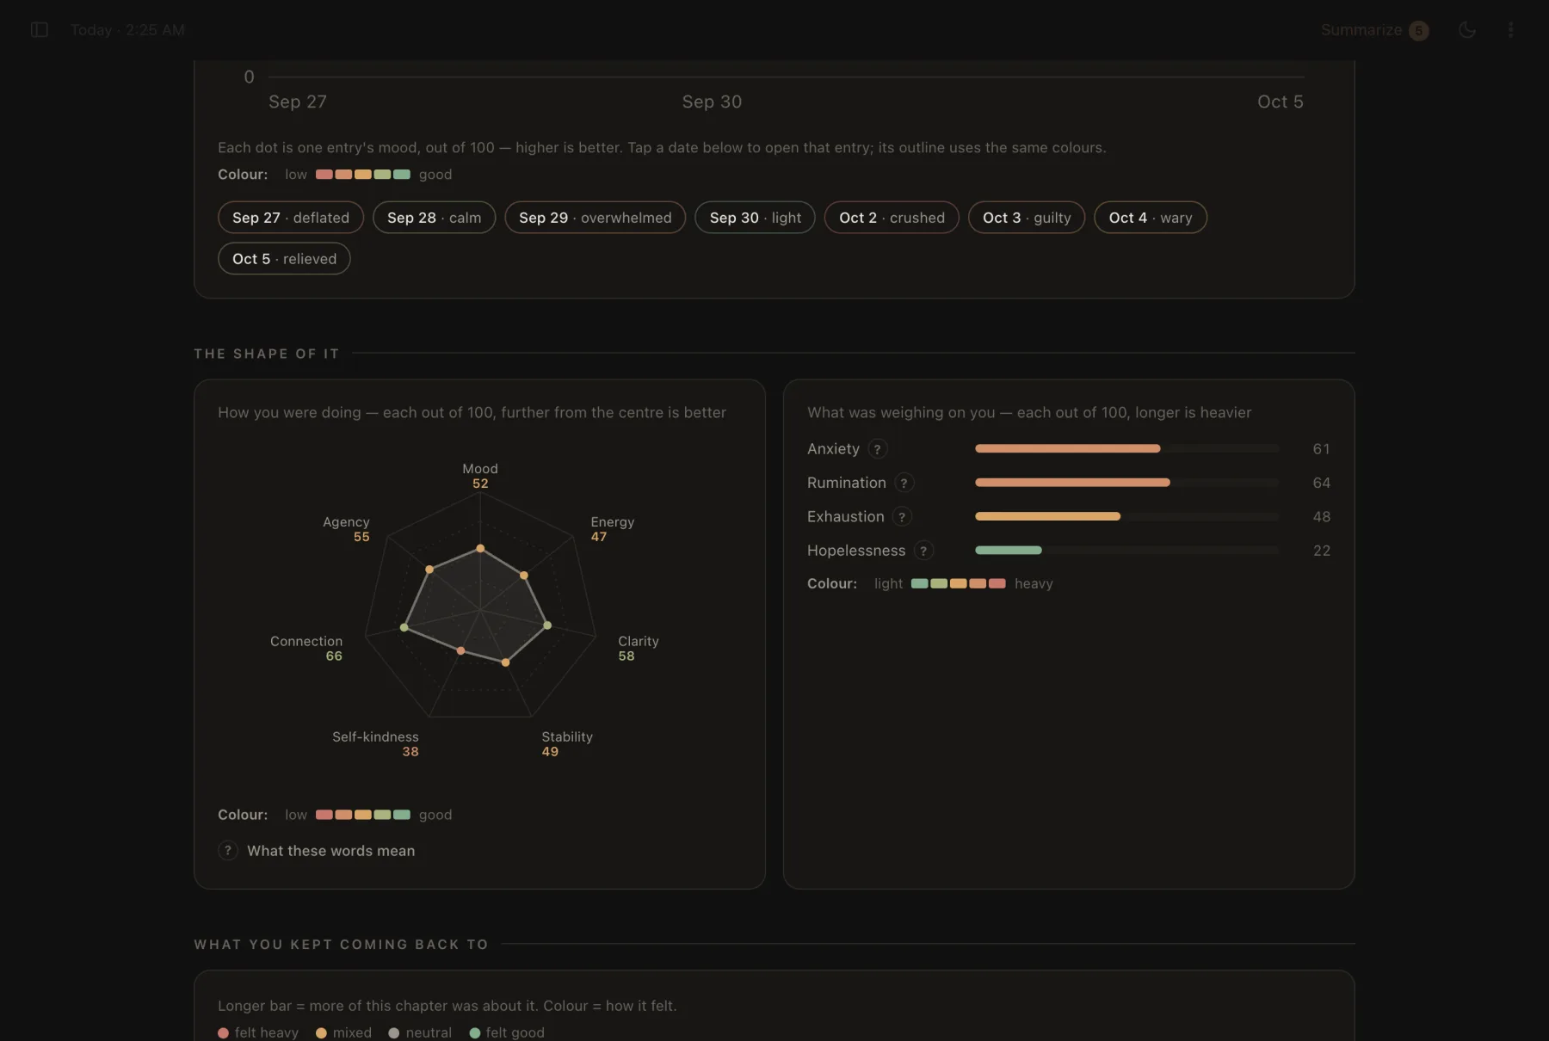Toggle the sidebar panel icon

(39, 30)
